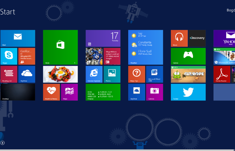Open the green Store tile
The width and height of the screenshot is (235, 151).
[60, 47]
